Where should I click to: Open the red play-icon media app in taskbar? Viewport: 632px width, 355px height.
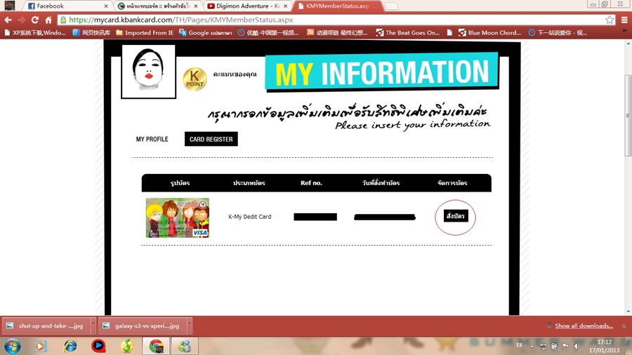pyautogui.click(x=98, y=346)
